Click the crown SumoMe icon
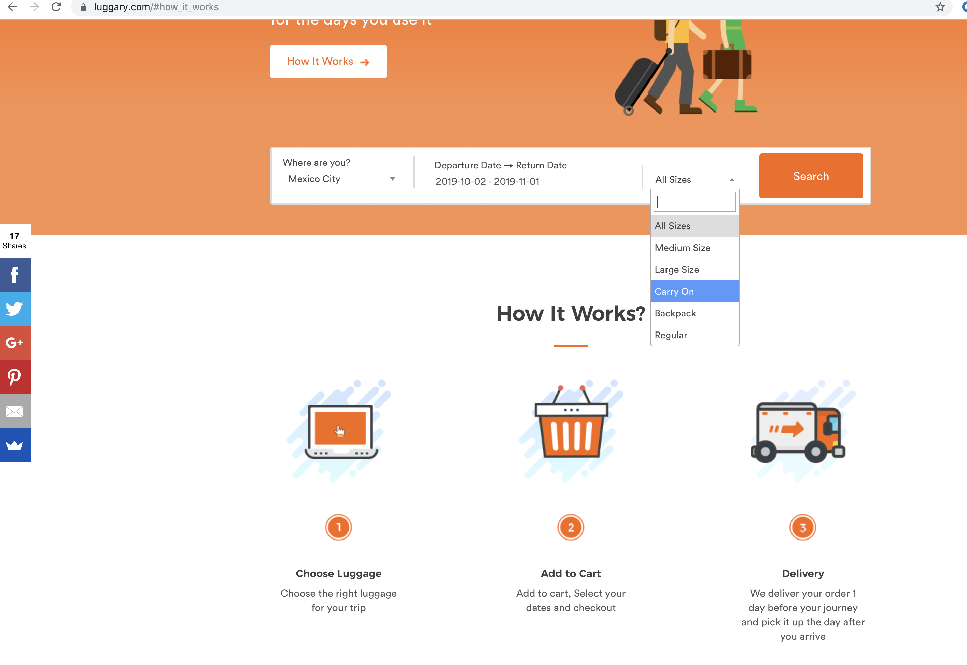 pos(15,445)
